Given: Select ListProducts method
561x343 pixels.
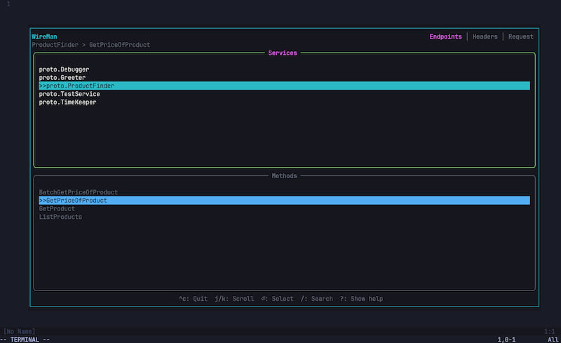Looking at the screenshot, I should tap(60, 217).
